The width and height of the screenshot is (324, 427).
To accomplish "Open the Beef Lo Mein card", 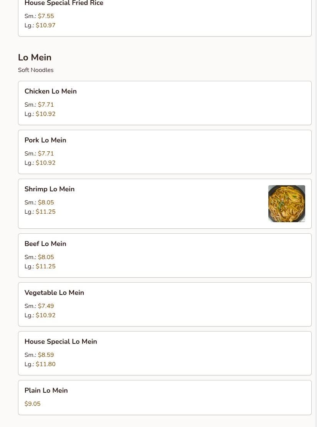I will (165, 255).
